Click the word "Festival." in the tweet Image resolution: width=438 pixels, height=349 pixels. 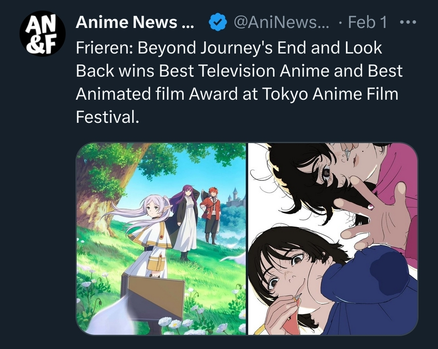point(107,117)
